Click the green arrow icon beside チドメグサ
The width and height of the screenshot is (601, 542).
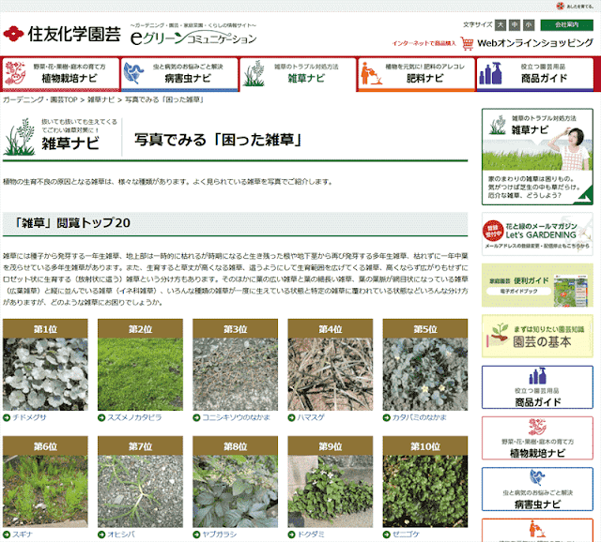pyautogui.click(x=7, y=417)
